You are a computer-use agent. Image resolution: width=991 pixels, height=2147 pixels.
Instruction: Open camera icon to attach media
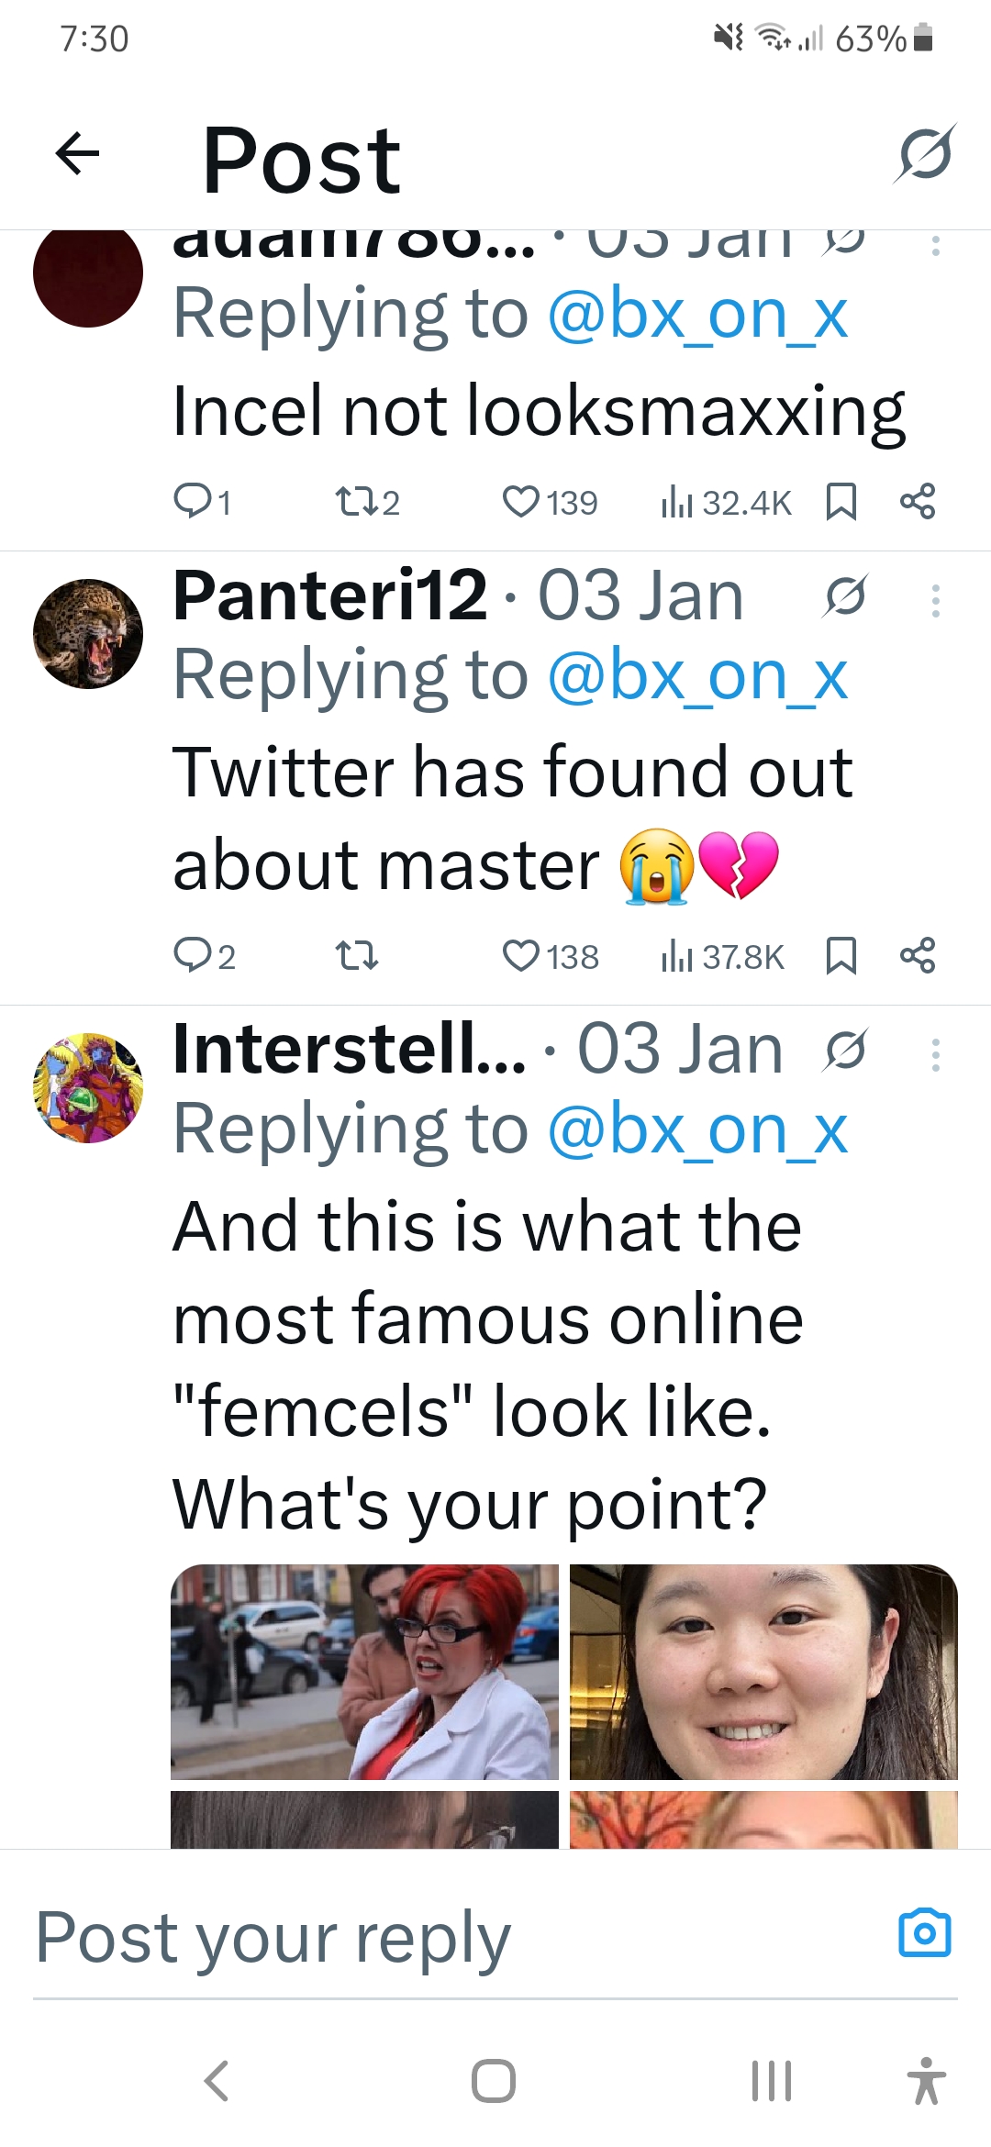click(925, 1933)
